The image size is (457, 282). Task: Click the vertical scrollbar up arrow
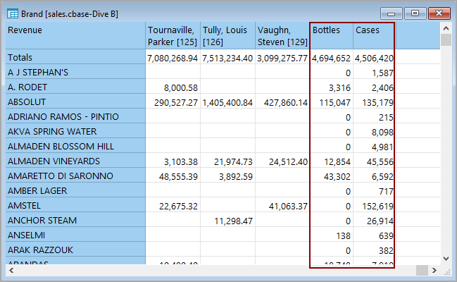[445, 27]
